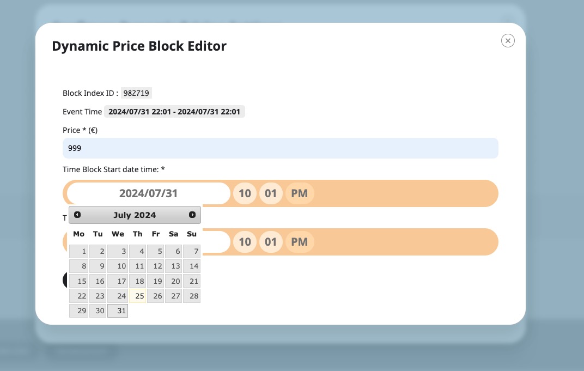Choose the 18th of July
Screen dimensions: 584x371
(x=137, y=281)
